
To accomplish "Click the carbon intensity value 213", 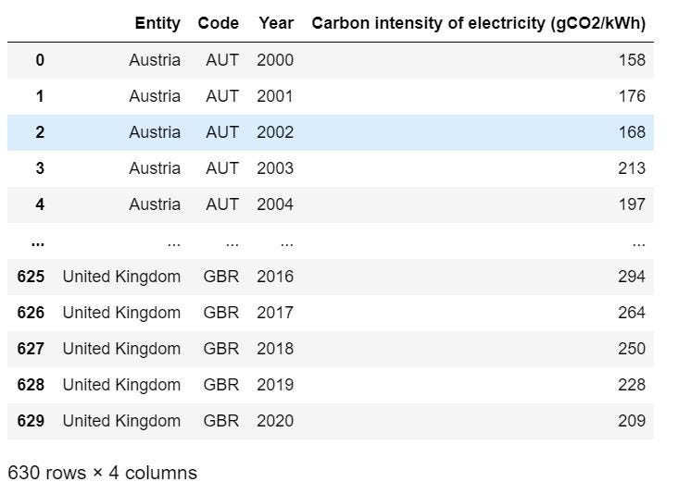I will 632,168.
